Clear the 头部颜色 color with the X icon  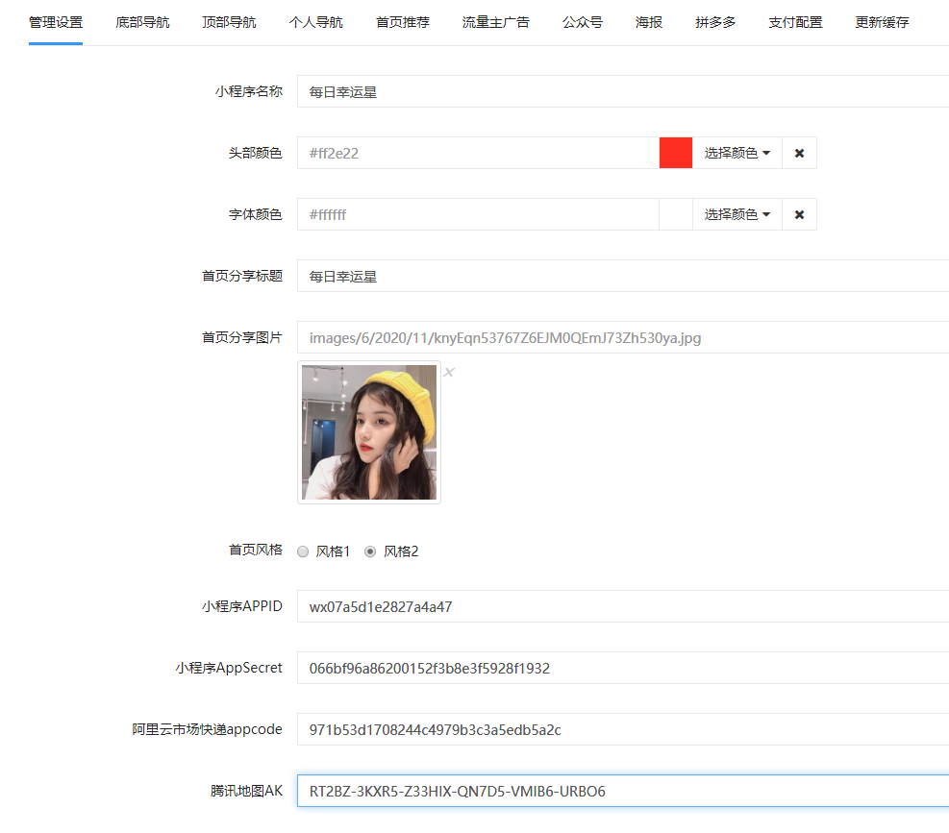pyautogui.click(x=799, y=153)
